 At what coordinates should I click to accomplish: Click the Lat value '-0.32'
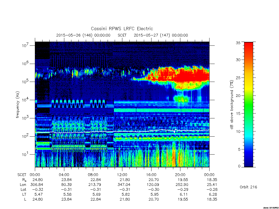38,189
